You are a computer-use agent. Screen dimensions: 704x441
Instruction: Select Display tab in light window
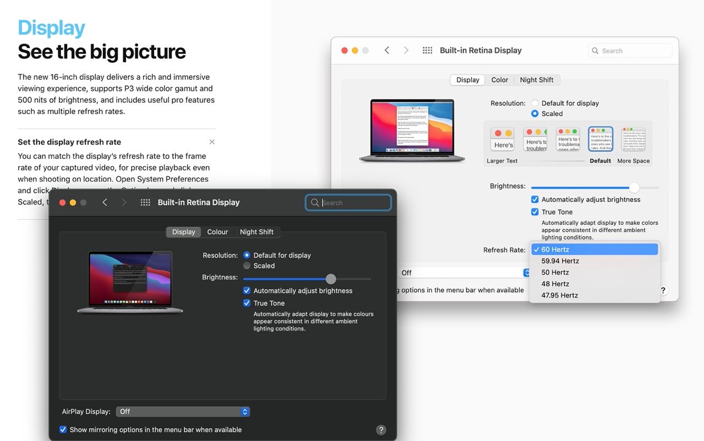468,80
